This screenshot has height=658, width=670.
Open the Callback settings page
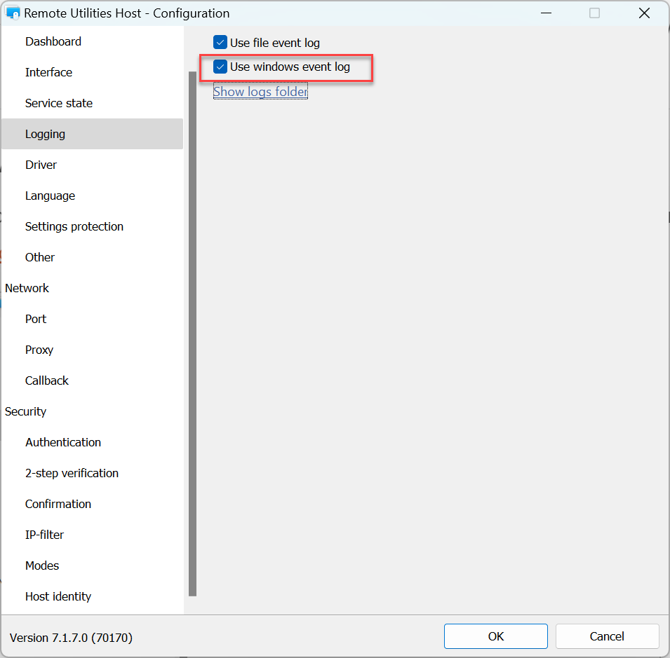click(x=93, y=381)
